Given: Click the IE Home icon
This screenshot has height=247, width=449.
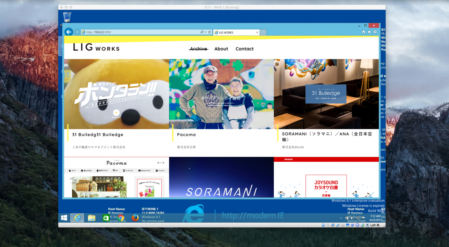Looking at the screenshot, I should [x=364, y=32].
